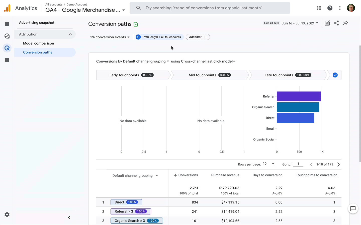
Task: Toggle the Late touchpoints selection checkmark
Action: click(334, 75)
